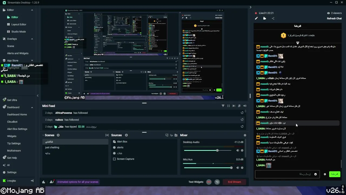
Task: Skip current alert in Mini Feed
Action: (234, 106)
